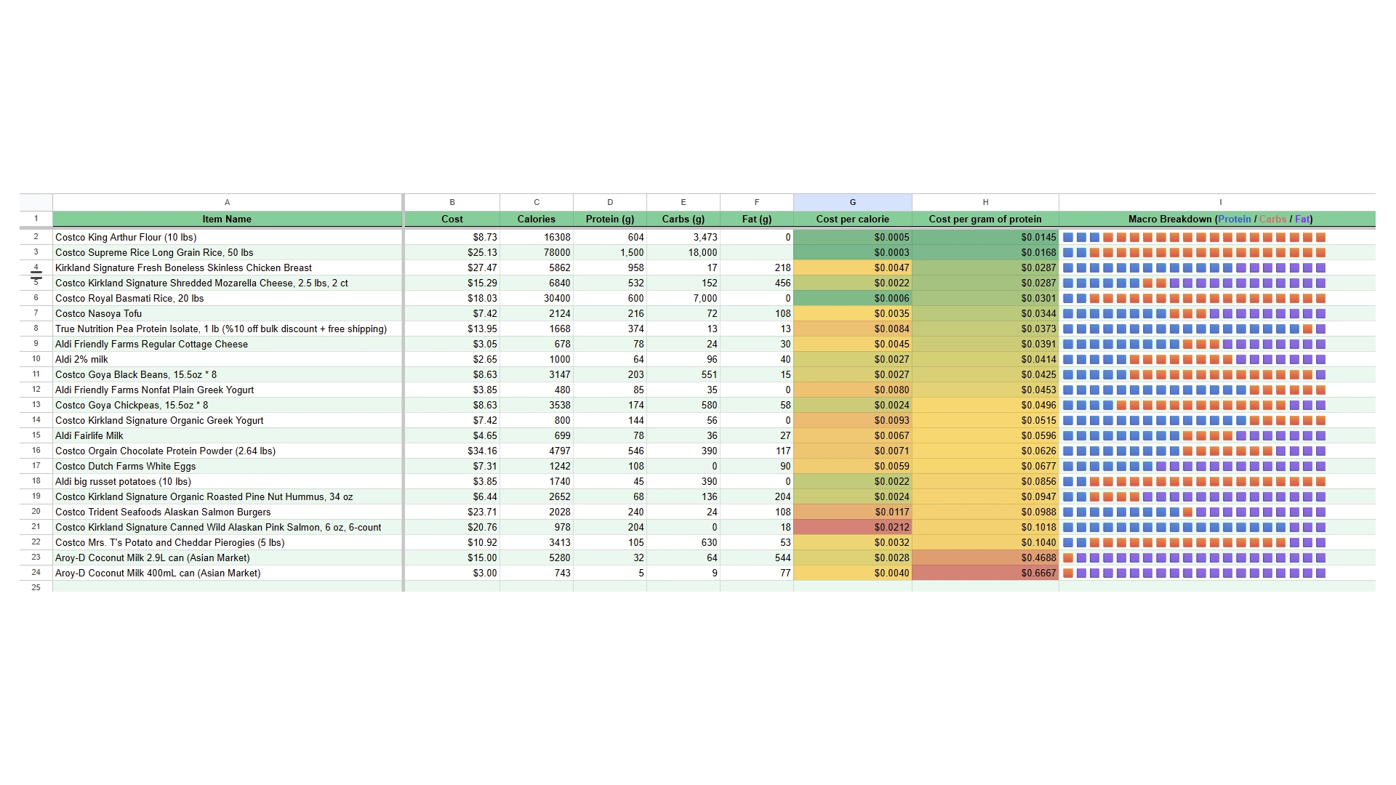Click Costco Nasoya Tofu cell
The height and width of the screenshot is (785, 1396).
227,313
